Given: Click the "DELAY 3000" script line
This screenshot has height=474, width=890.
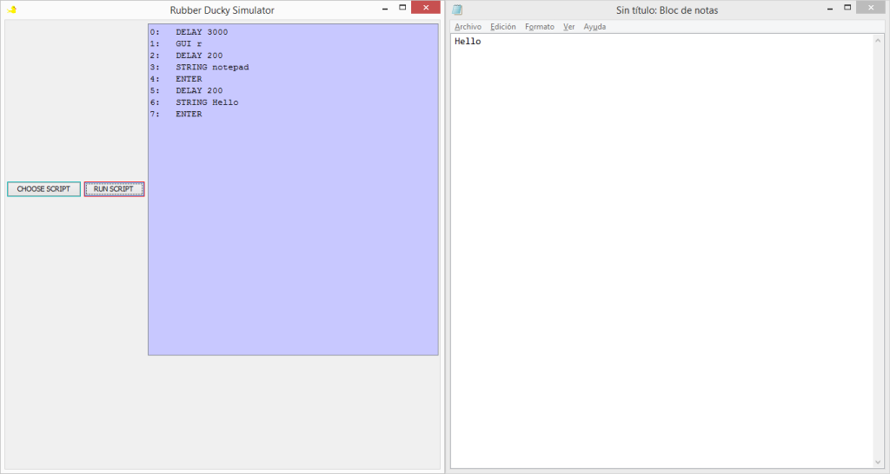Looking at the screenshot, I should click(202, 32).
